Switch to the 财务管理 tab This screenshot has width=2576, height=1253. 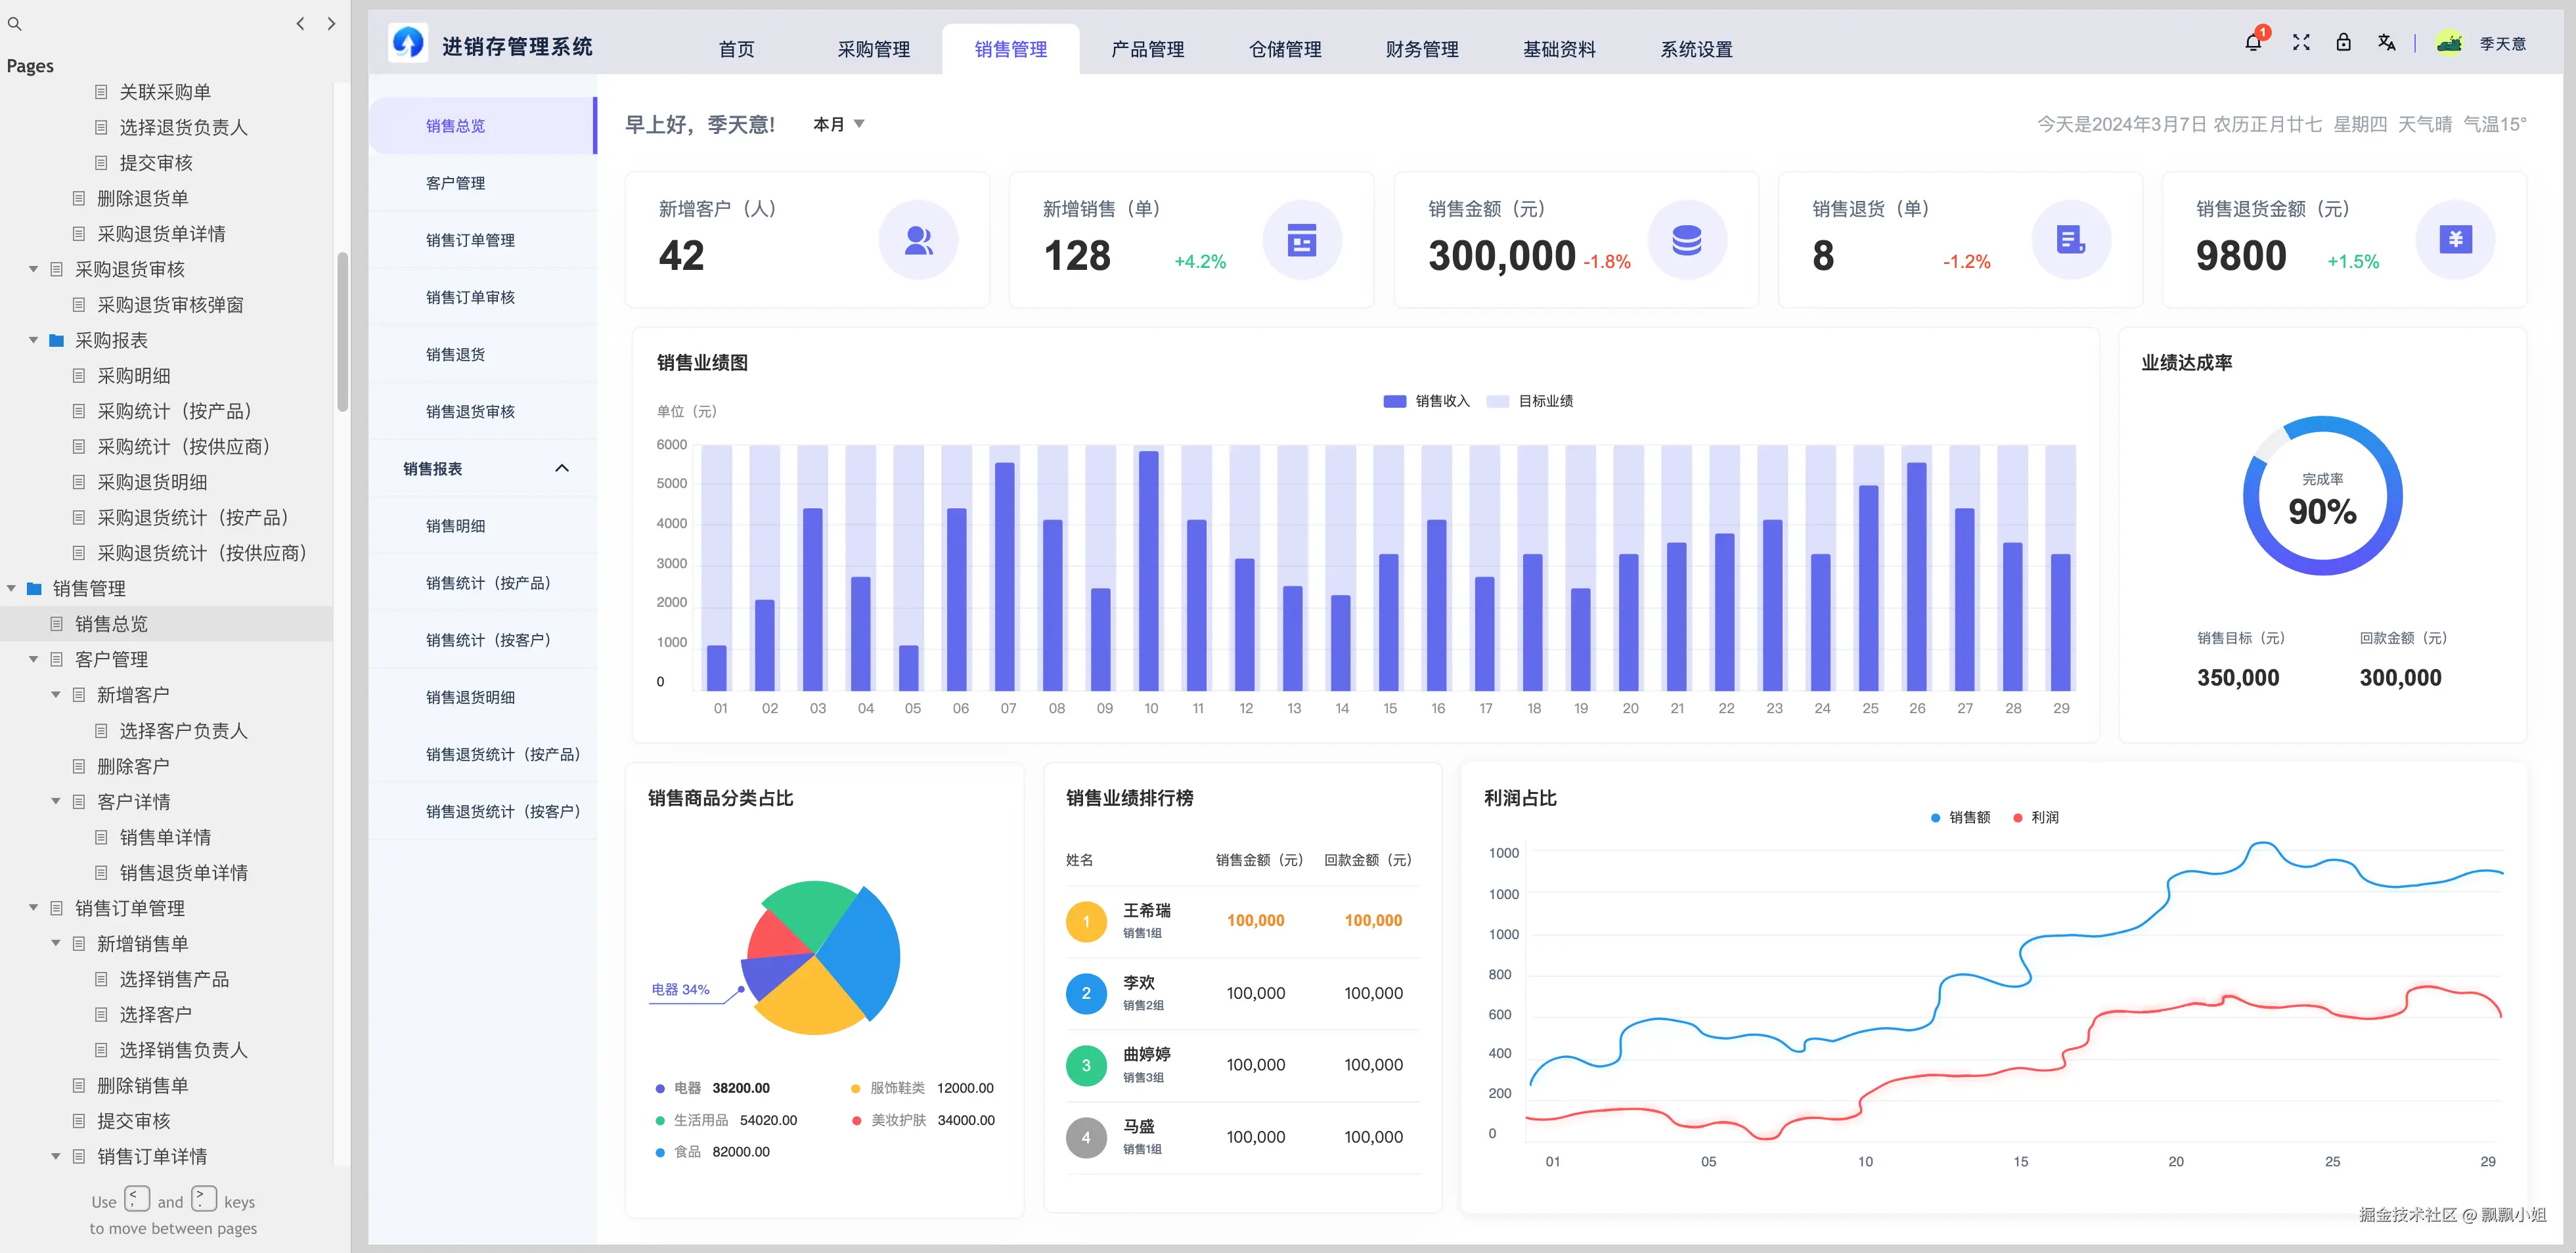[x=1421, y=48]
